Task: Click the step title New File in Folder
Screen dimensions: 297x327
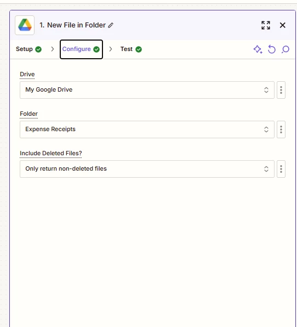Action: (x=72, y=25)
